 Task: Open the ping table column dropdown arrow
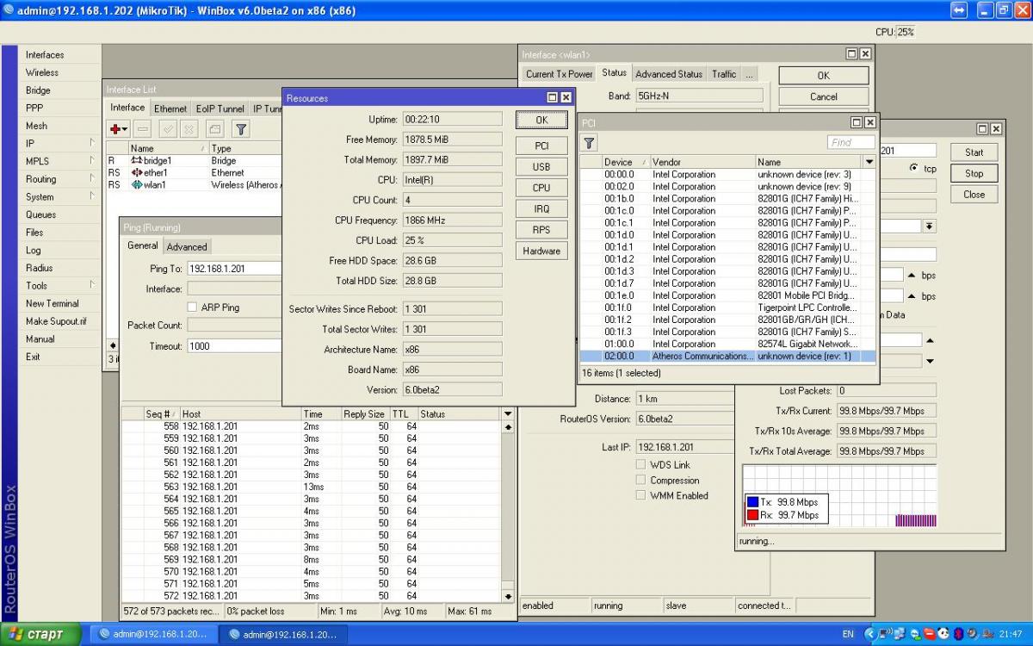pos(507,414)
